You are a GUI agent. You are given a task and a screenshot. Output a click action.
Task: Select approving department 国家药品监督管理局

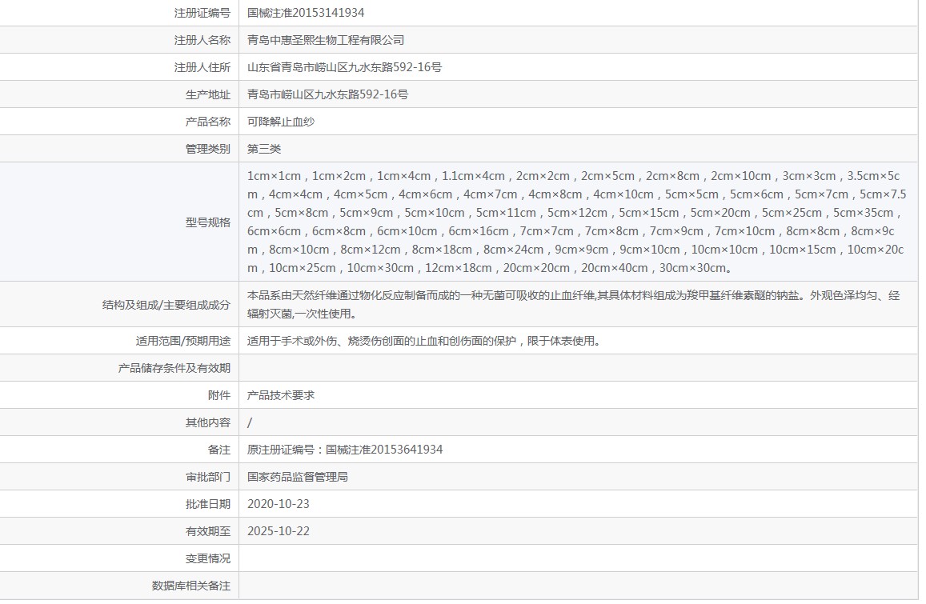(x=297, y=477)
